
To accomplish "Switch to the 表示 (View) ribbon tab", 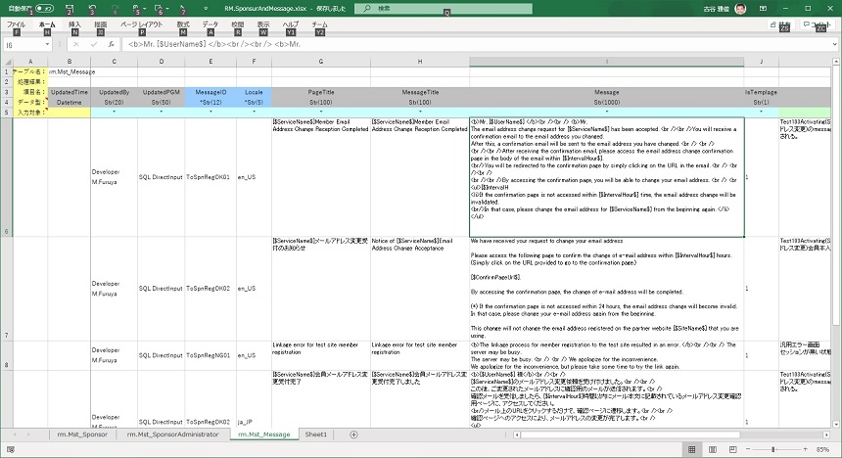I will (x=263, y=24).
